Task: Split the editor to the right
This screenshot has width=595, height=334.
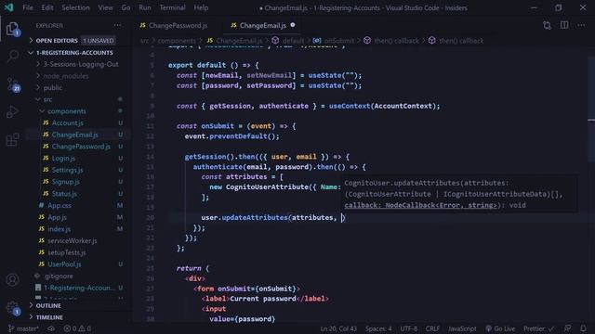Action: (564, 25)
